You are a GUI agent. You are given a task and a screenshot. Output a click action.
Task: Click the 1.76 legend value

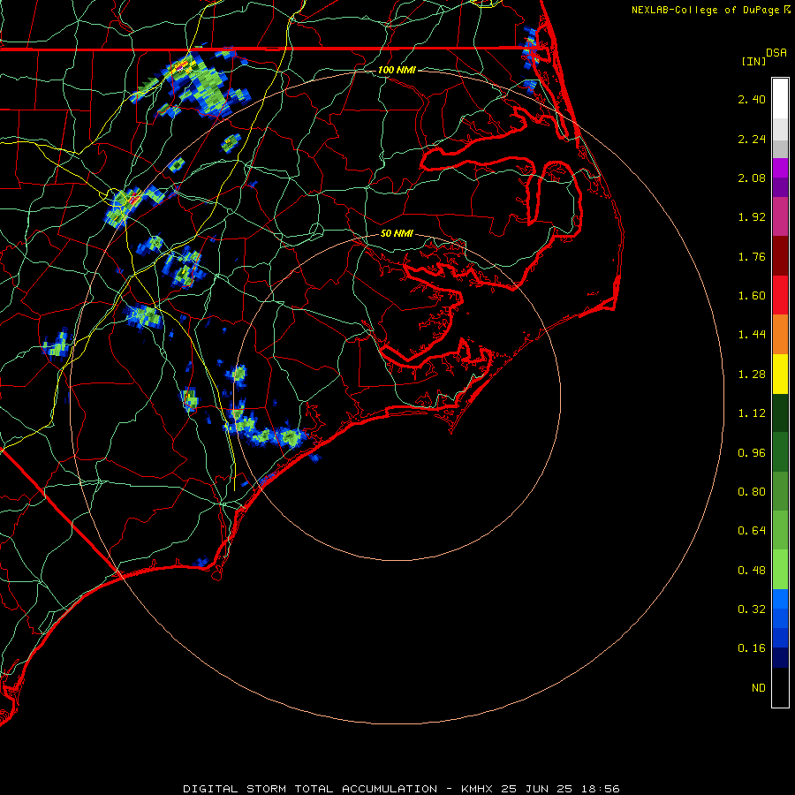[752, 256]
